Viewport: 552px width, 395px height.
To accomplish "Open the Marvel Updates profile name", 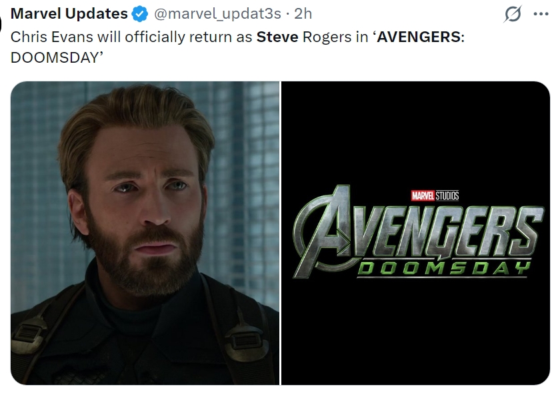I will [x=70, y=14].
